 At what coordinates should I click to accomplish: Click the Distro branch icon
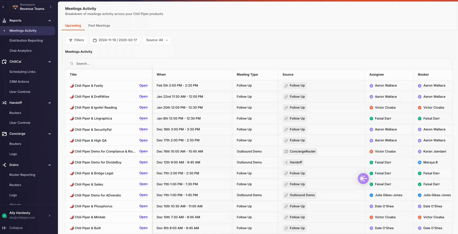(x=4, y=165)
